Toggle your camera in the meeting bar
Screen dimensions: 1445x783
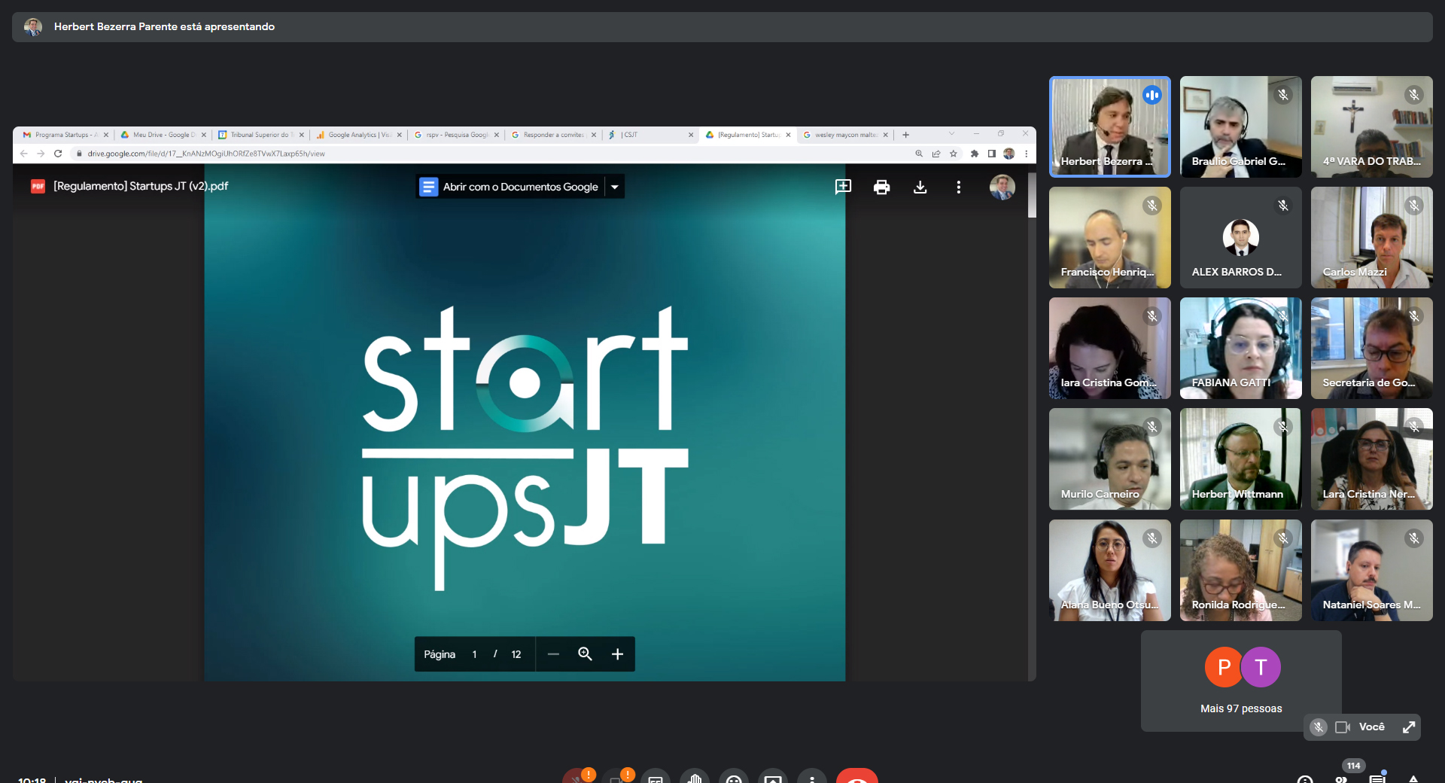[x=616, y=778]
